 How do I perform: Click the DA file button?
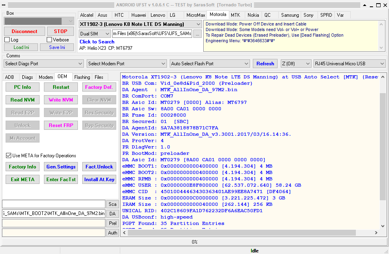click(112, 214)
